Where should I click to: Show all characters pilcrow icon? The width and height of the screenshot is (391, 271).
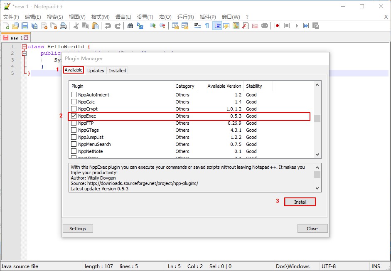tap(207, 26)
